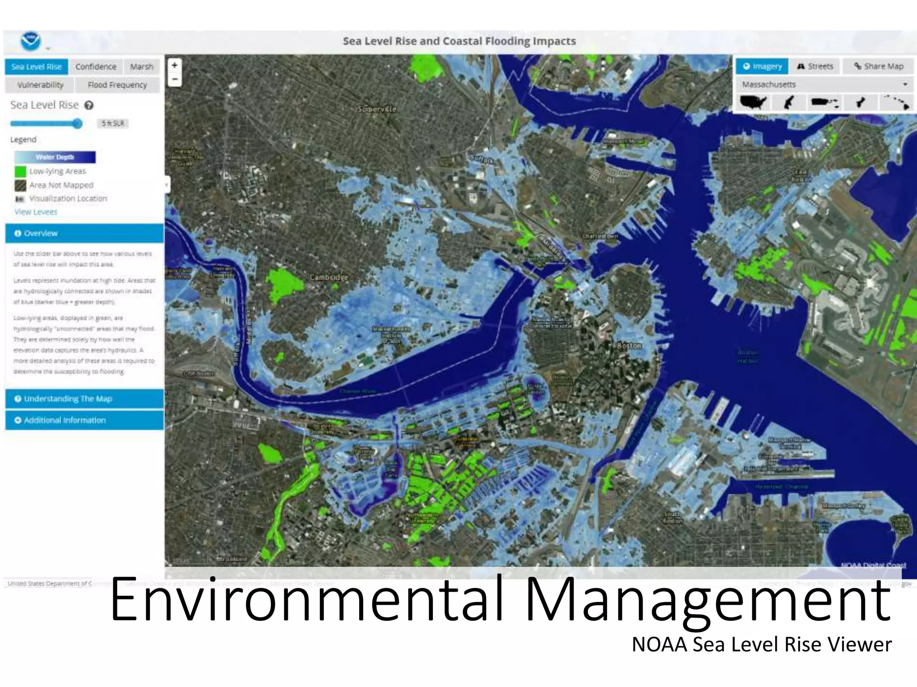Switch to the Sea Level Rise tab

point(37,67)
